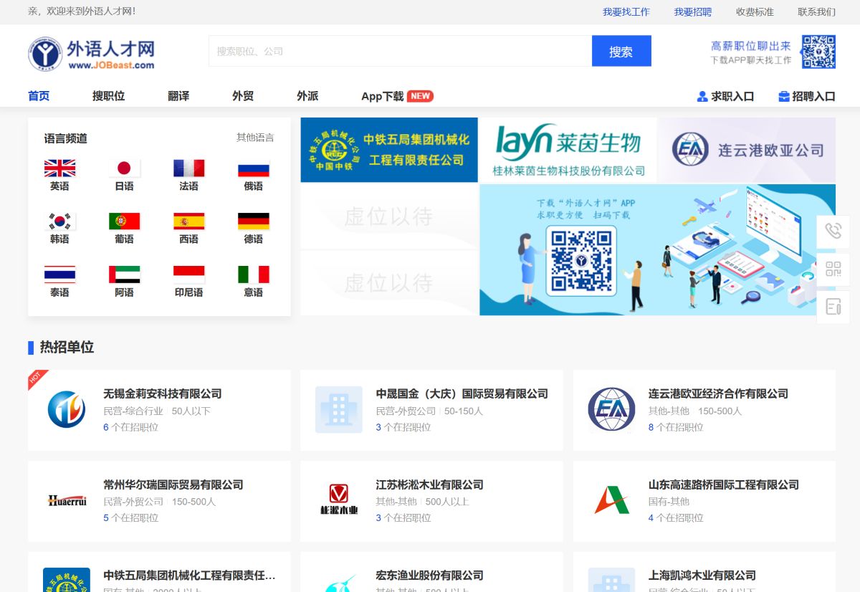Click the 高薪职位聊出来 promo text
The width and height of the screenshot is (860, 592).
(x=751, y=45)
